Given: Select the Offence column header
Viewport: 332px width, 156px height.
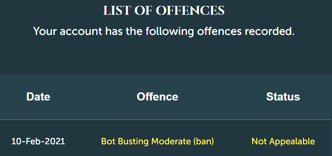Looking at the screenshot, I should (157, 97).
